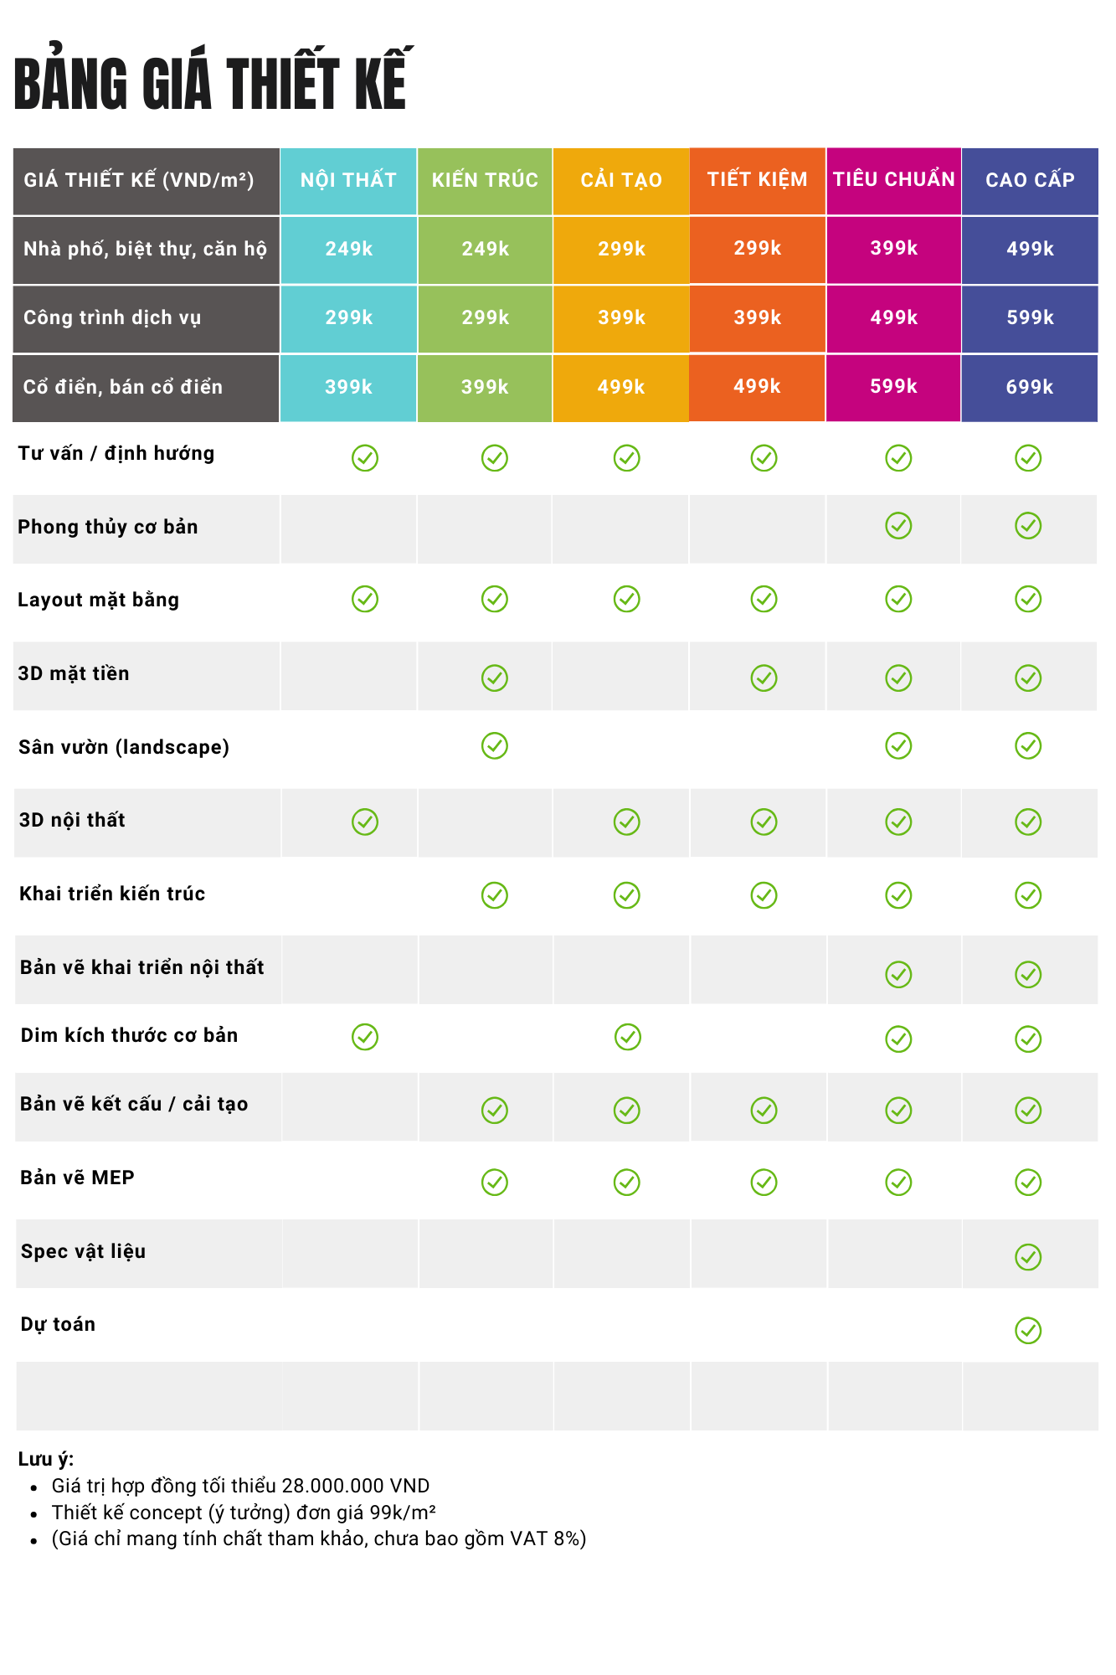The width and height of the screenshot is (1116, 1675).
Task: Click the Dự toán row checkmark icon
Action: pyautogui.click(x=1027, y=1330)
